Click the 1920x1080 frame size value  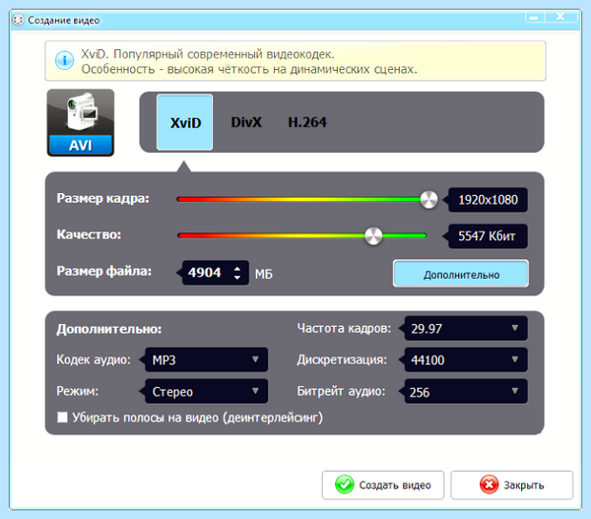tap(488, 200)
